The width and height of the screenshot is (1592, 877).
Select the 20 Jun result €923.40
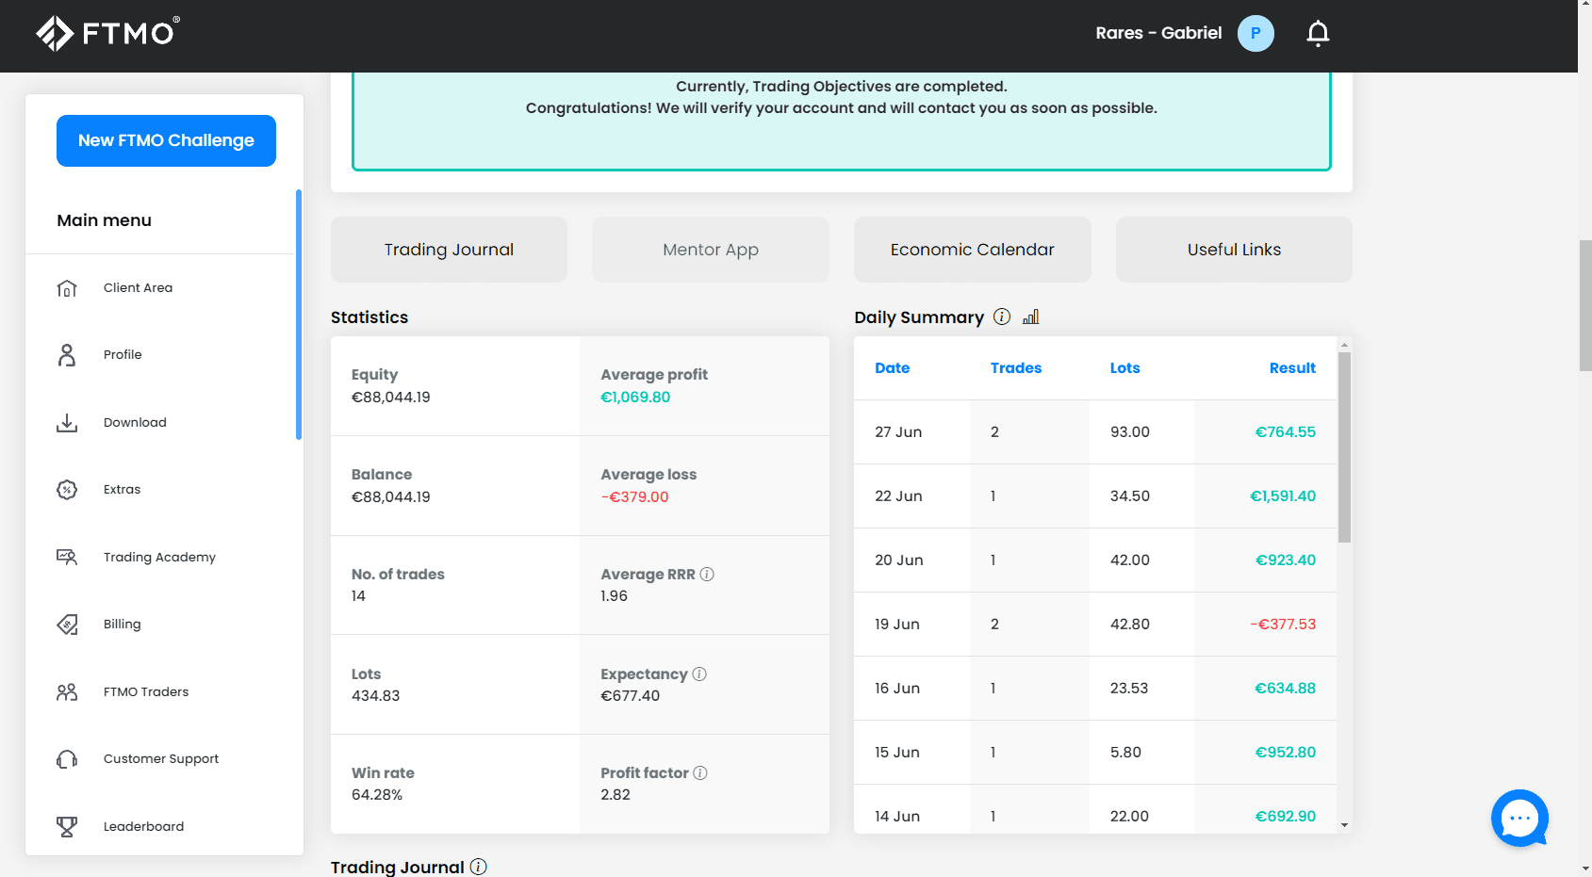click(1286, 560)
